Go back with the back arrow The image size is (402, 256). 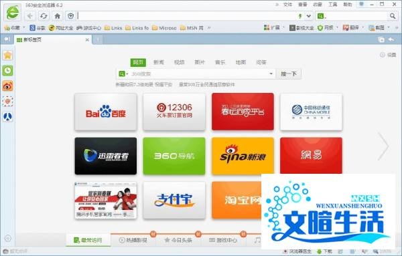(29, 16)
